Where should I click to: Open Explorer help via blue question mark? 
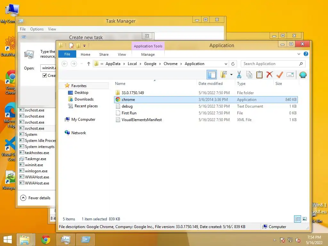[x=306, y=54]
